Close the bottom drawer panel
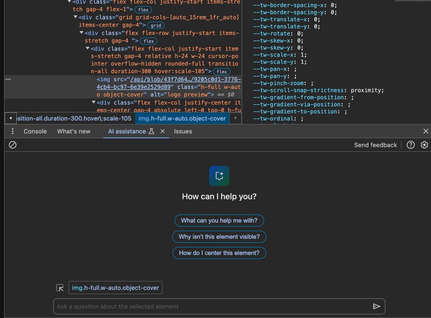The image size is (431, 318). (425, 131)
